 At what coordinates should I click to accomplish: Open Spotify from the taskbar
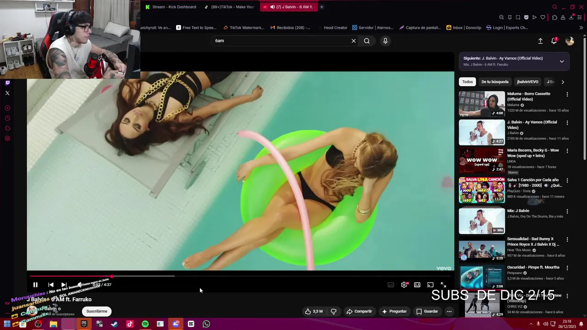click(145, 324)
